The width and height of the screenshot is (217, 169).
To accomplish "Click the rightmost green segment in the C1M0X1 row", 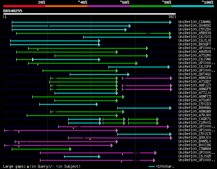I will pos(143,123).
